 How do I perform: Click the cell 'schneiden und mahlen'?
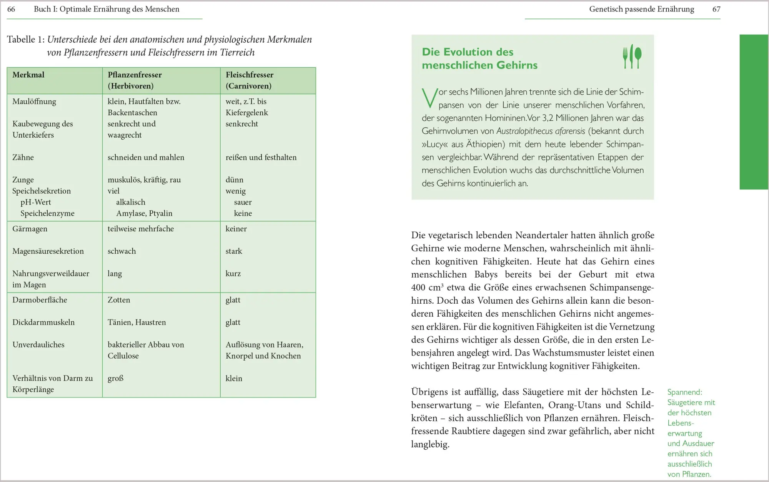click(x=146, y=158)
